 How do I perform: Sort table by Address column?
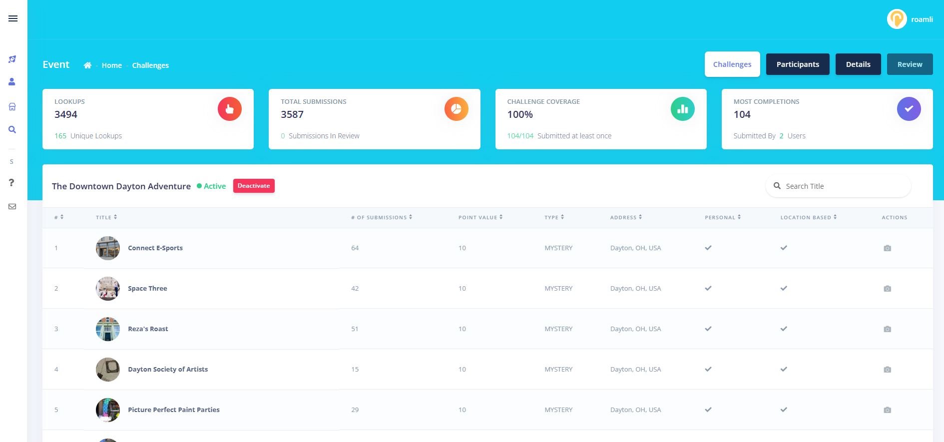click(x=626, y=217)
